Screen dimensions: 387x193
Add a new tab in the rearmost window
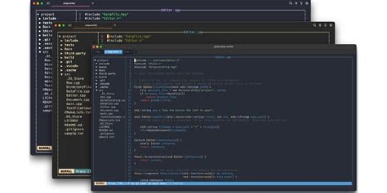(x=93, y=3)
